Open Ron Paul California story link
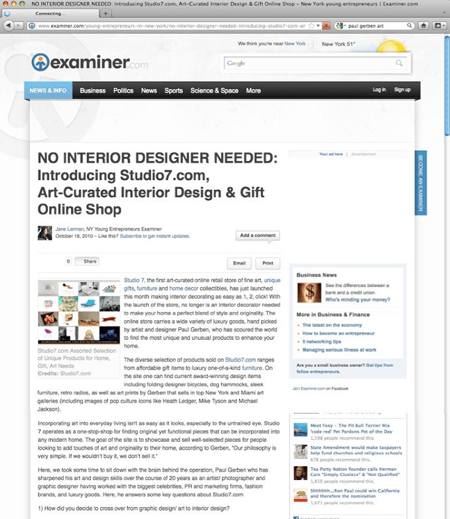The width and height of the screenshot is (450, 519). click(355, 493)
